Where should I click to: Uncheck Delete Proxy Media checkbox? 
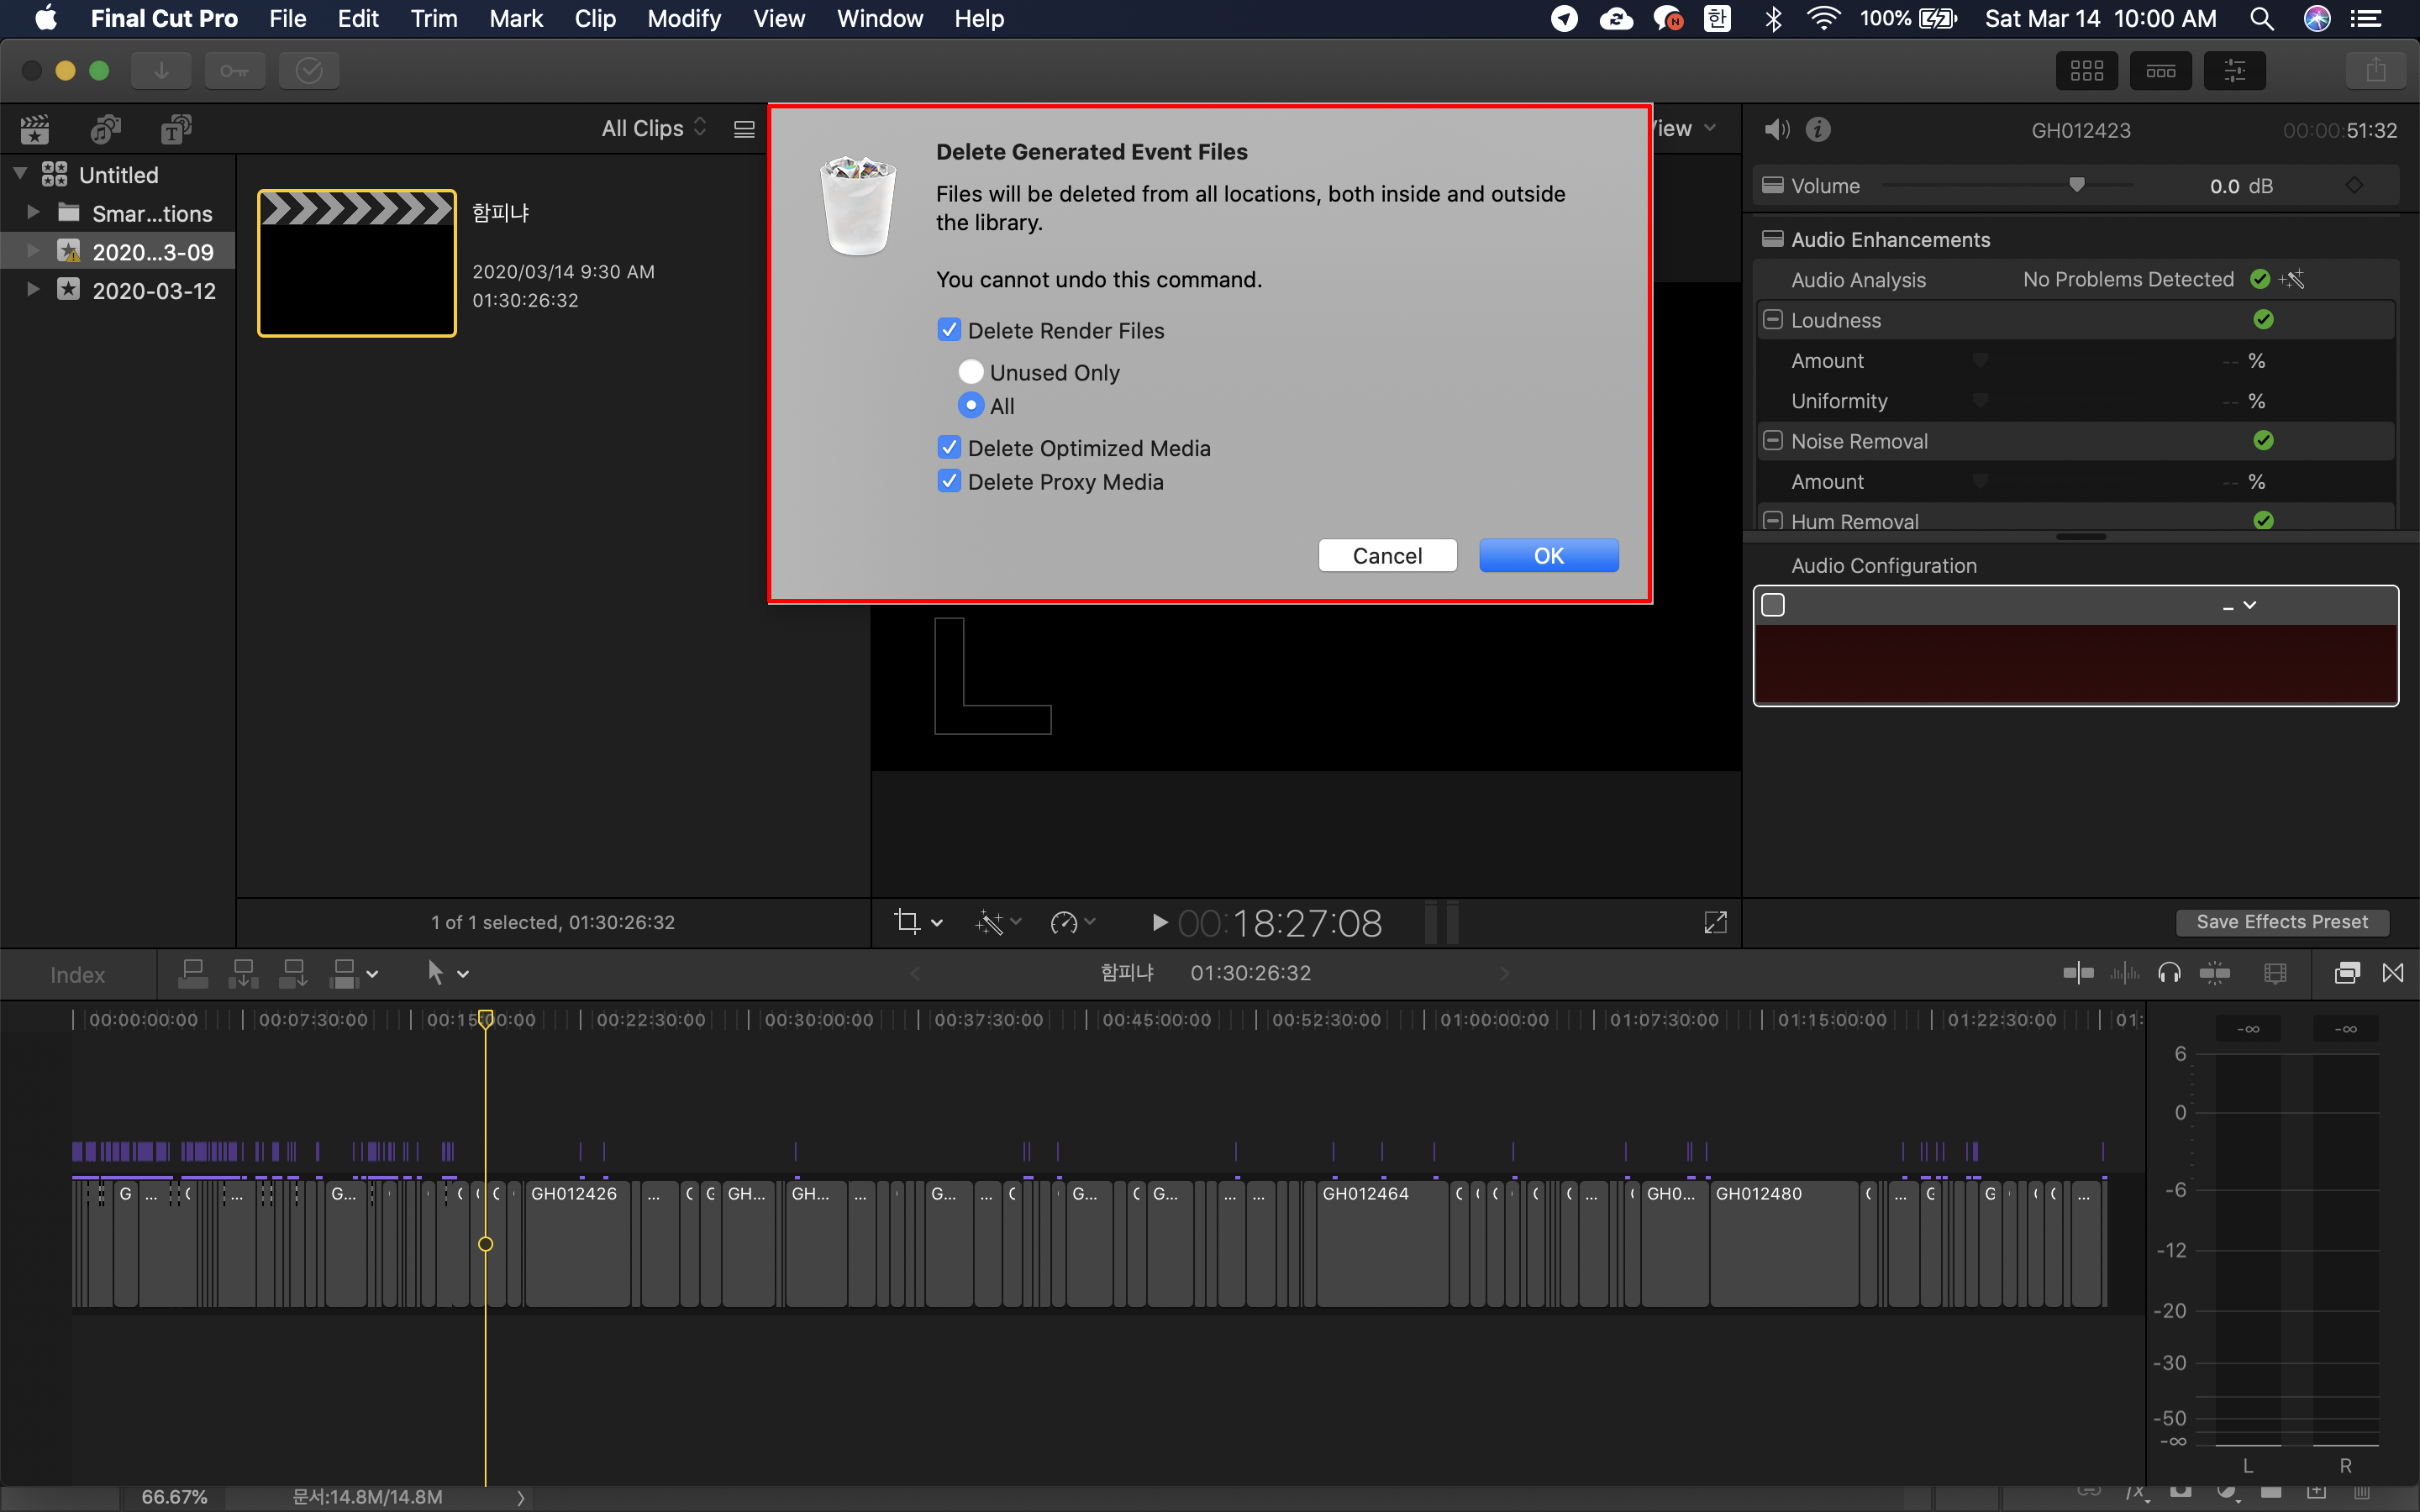949,481
